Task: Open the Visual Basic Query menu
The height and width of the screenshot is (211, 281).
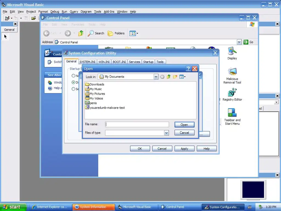Action: click(x=74, y=12)
